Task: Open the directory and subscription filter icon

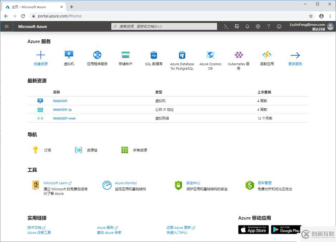Action: tap(237, 26)
